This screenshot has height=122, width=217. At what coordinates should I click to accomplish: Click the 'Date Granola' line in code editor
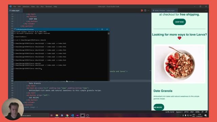35,83
